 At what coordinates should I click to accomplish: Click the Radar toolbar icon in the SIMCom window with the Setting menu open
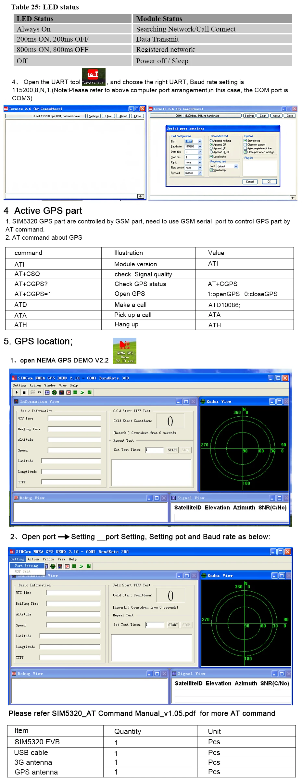coord(53,566)
